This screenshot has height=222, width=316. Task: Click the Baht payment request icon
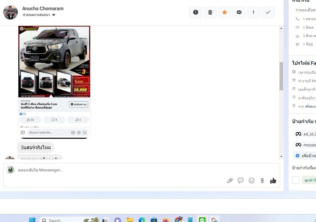click(262, 181)
